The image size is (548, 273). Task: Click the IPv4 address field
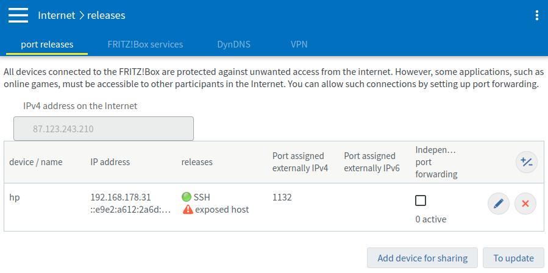point(104,129)
